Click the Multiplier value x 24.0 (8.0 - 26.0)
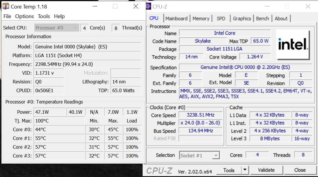 [200, 123]
